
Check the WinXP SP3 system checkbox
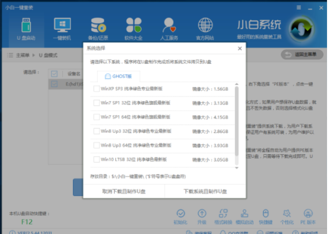[97, 89]
